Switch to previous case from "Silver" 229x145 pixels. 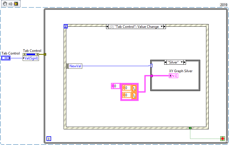pyautogui.click(x=165, y=62)
